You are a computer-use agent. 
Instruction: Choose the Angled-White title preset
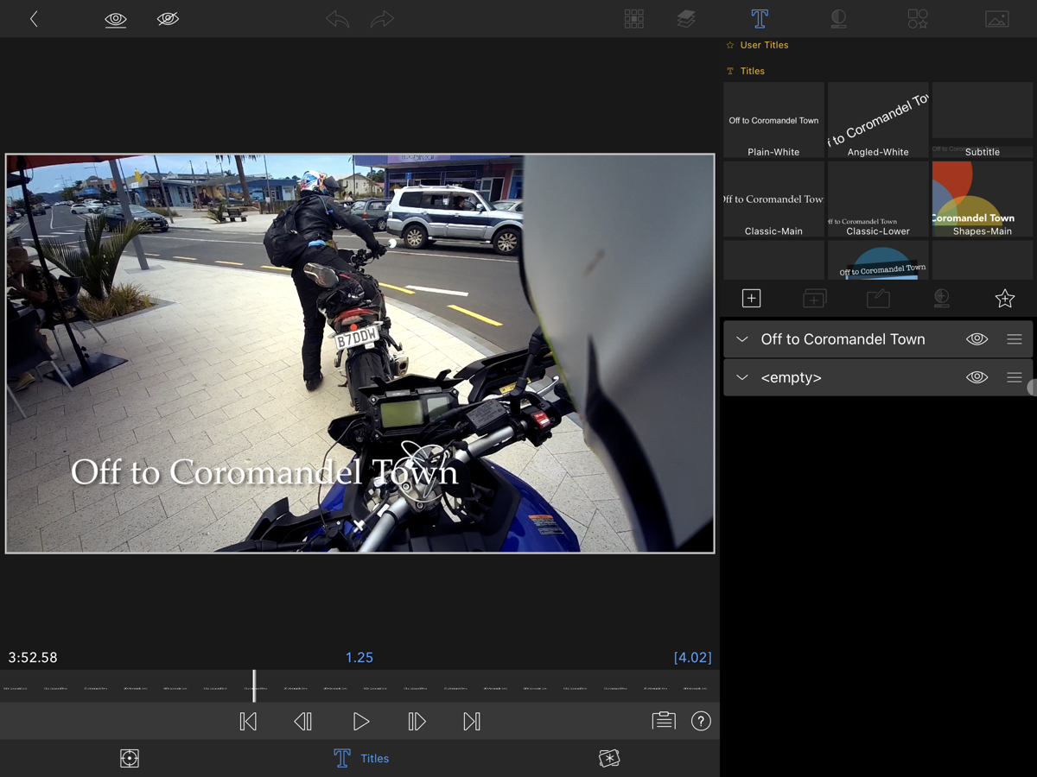[x=878, y=120]
